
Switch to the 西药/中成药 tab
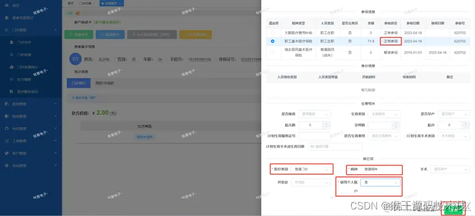(104, 83)
